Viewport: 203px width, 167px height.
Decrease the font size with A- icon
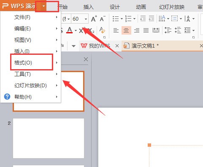click(x=103, y=19)
